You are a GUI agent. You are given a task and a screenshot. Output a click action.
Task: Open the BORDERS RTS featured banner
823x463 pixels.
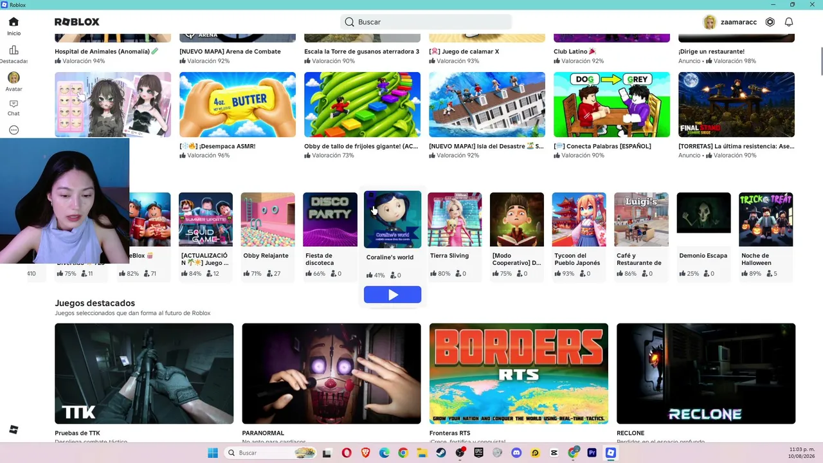pyautogui.click(x=519, y=374)
